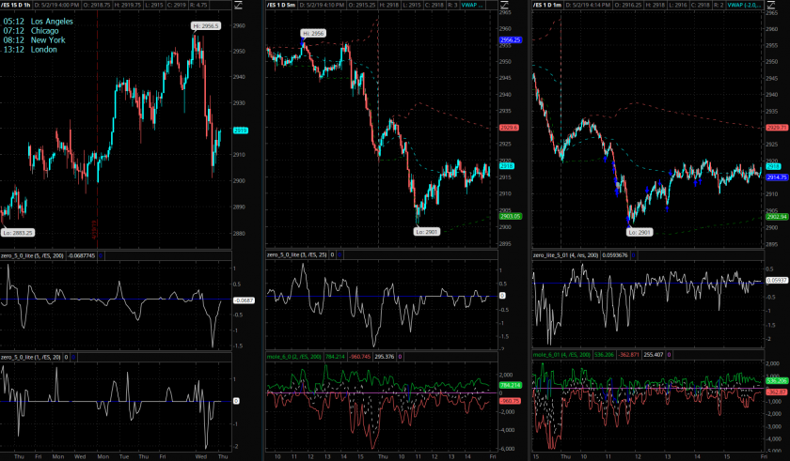The width and height of the screenshot is (790, 461).
Task: Click the blue 2956.25 price-axis label
Action: point(510,40)
